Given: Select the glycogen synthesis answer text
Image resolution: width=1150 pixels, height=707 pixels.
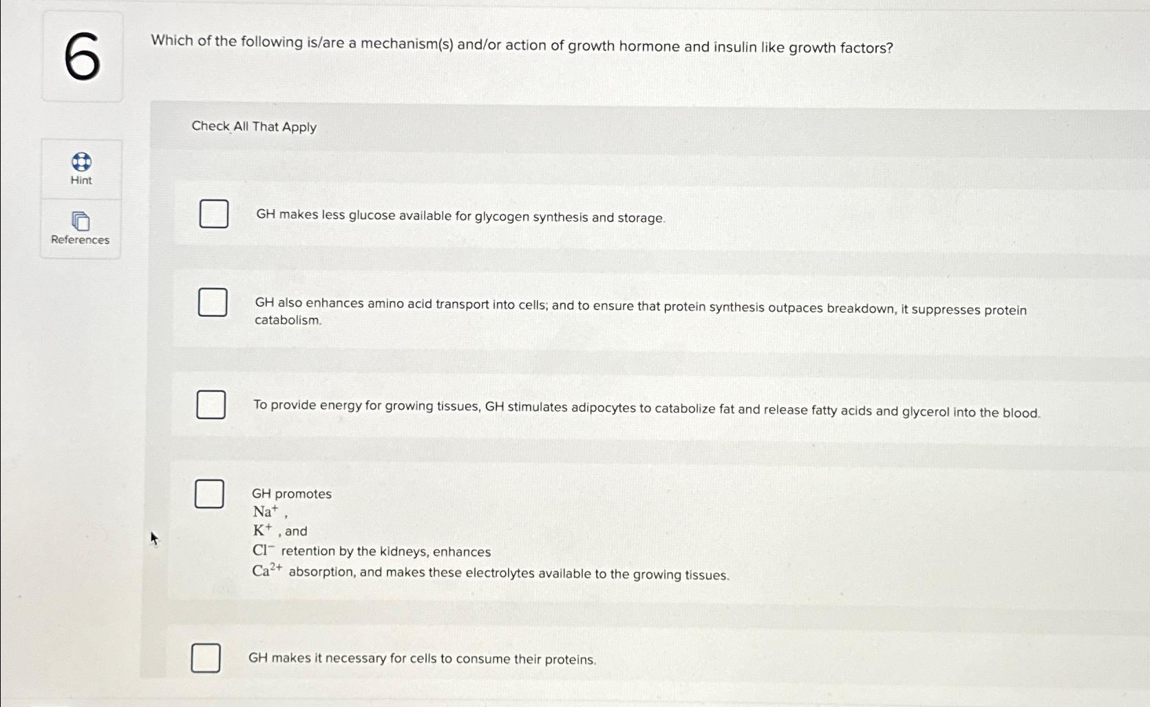Looking at the screenshot, I should (x=460, y=217).
